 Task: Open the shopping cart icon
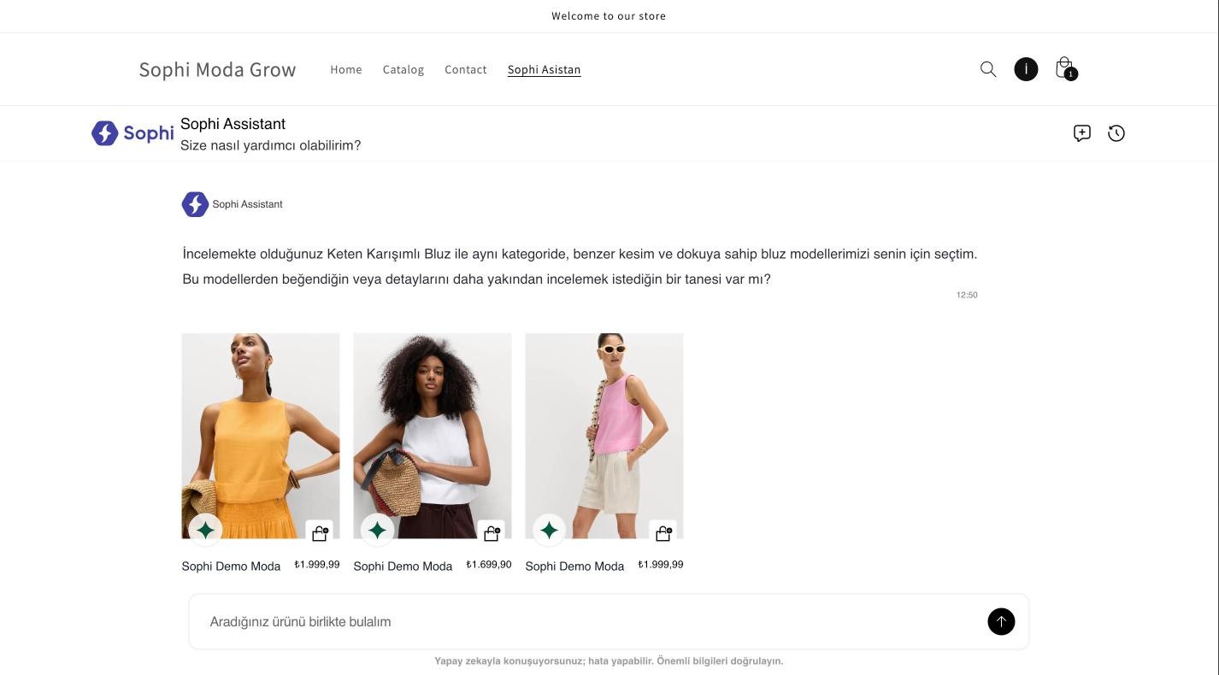(1065, 68)
